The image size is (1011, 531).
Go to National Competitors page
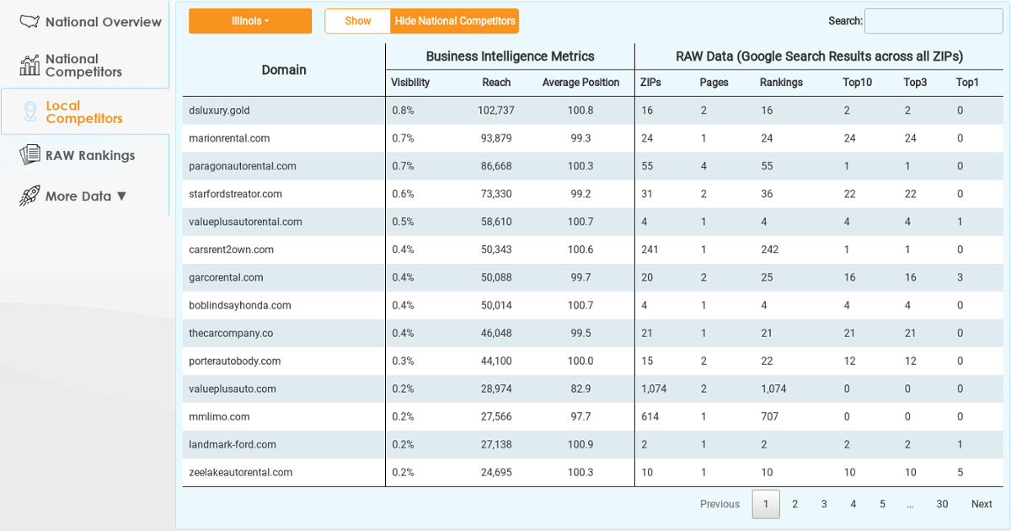[85, 66]
